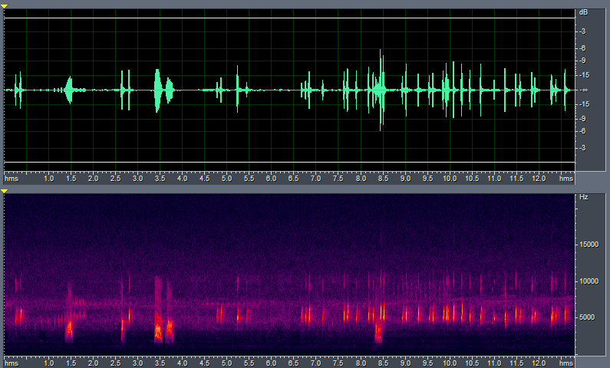The height and width of the screenshot is (368, 610).
Task: Click 2.0 on the spectrogram time ruler
Action: (x=93, y=363)
